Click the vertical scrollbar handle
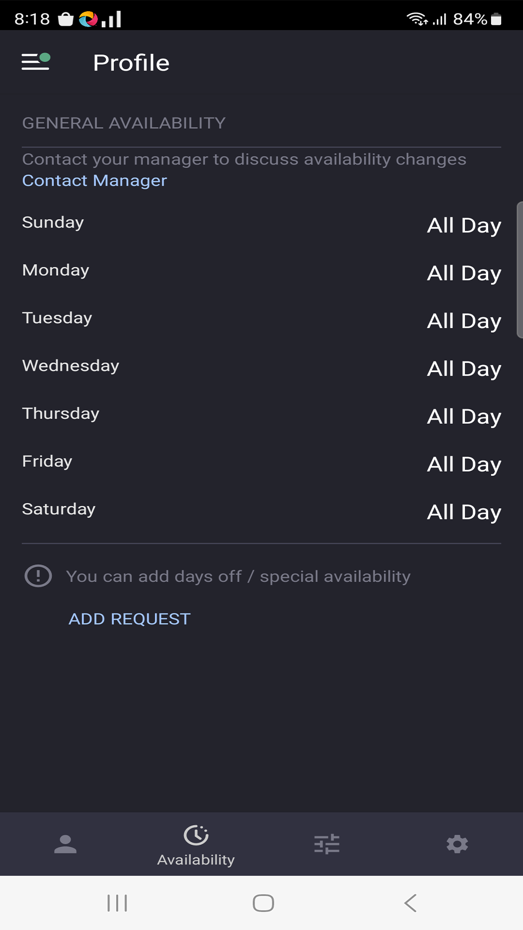523x930 pixels. point(520,270)
